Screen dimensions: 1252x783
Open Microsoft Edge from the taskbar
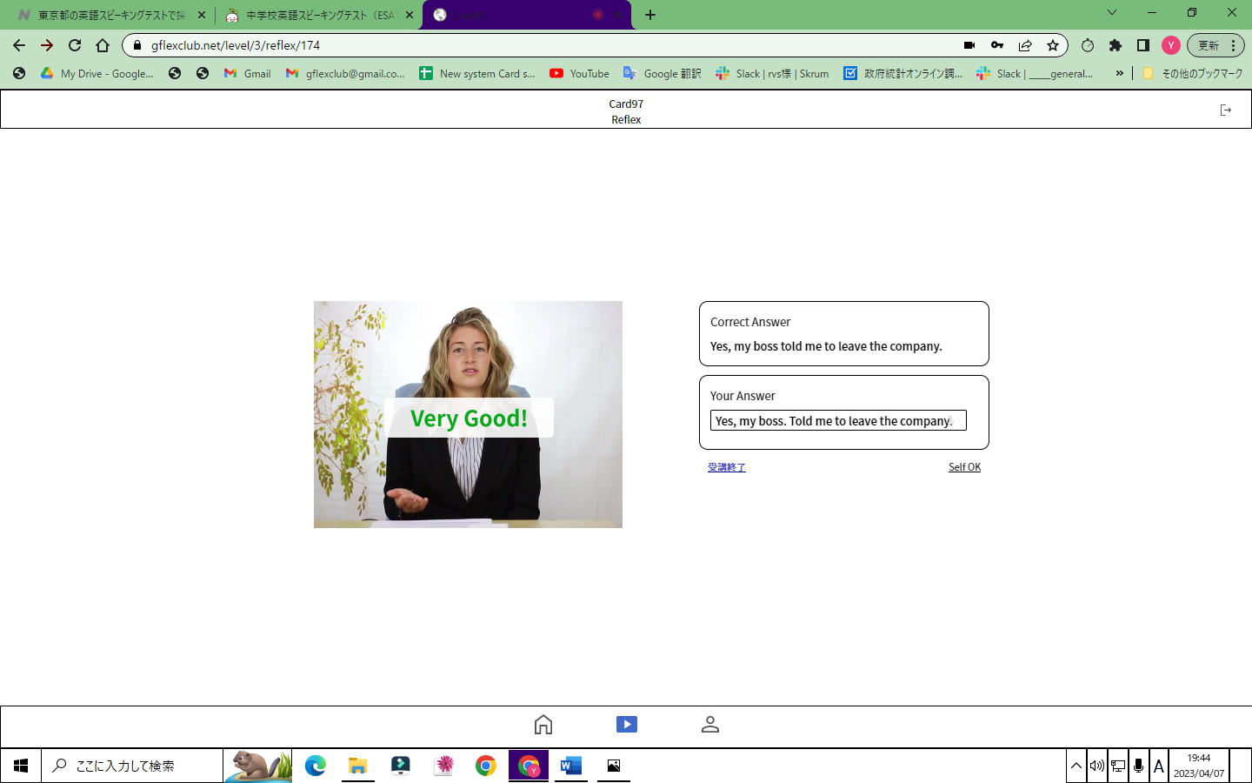[x=316, y=766]
